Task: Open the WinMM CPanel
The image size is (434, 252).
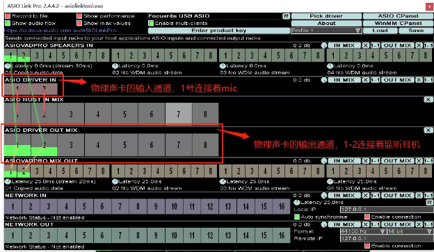Action: pos(398,23)
